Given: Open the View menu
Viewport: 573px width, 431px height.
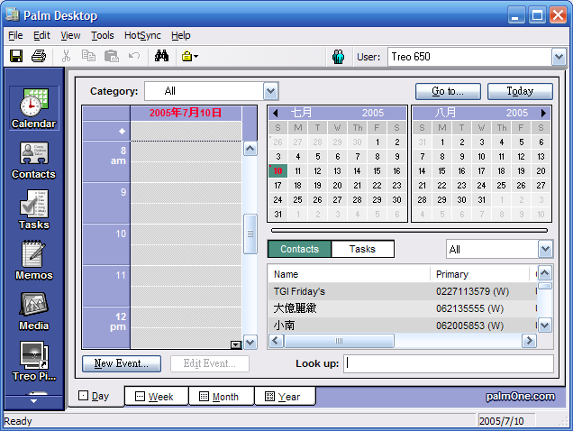Looking at the screenshot, I should [70, 35].
